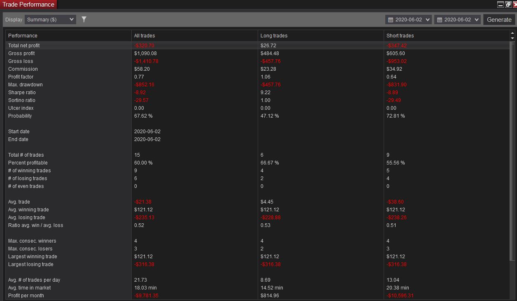Viewport: 517px width, 301px height.
Task: Click the 60.00 % percent profitable value
Action: pyautogui.click(x=143, y=163)
